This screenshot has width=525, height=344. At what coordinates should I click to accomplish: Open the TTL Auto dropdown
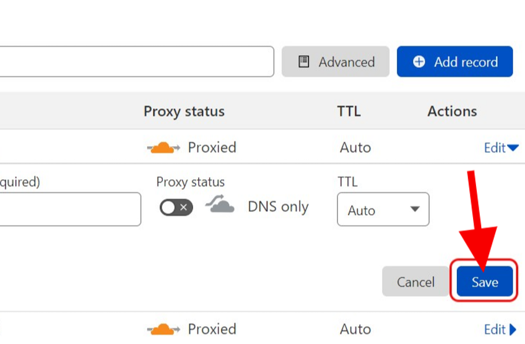(383, 210)
